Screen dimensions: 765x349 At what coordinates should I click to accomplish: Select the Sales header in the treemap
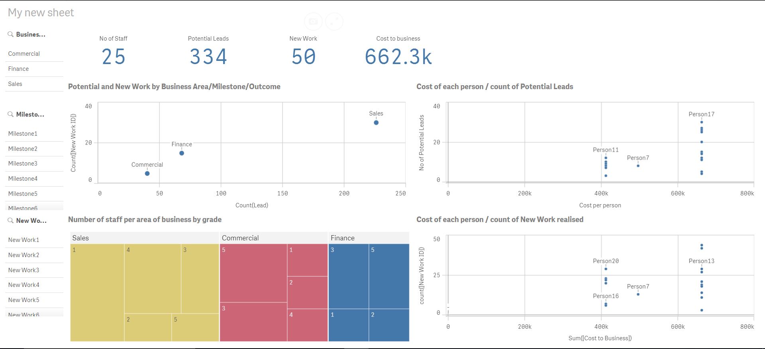[x=80, y=238]
